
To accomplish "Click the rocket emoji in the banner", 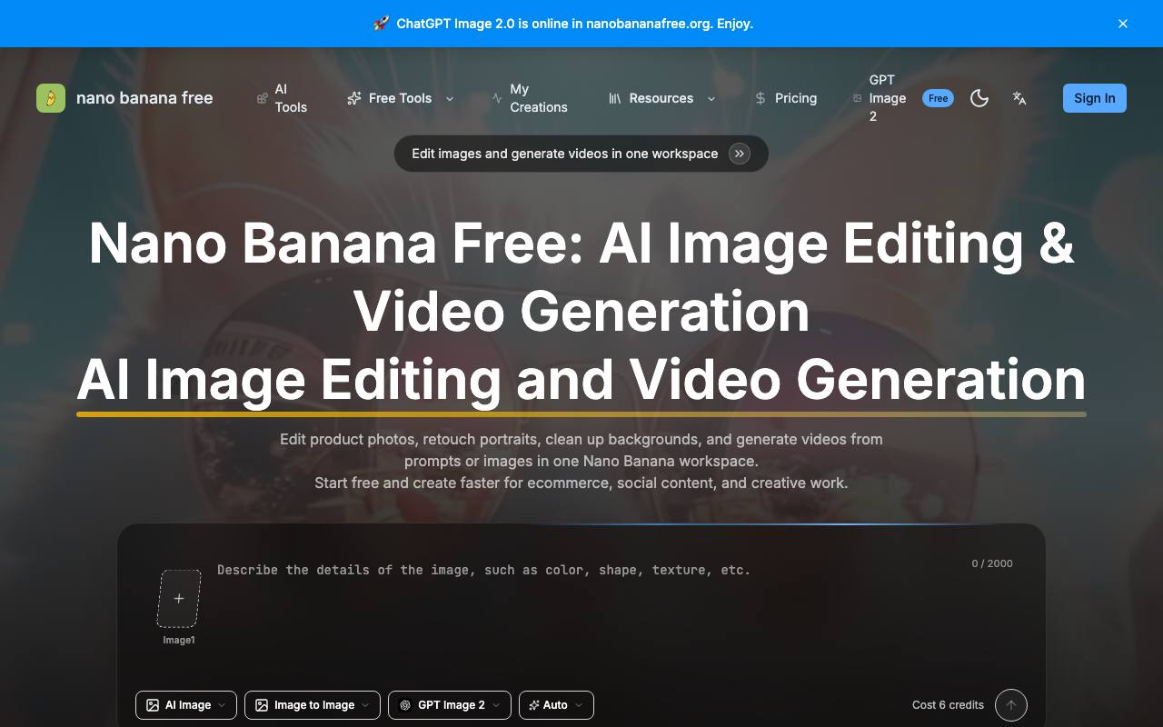I will tap(382, 24).
